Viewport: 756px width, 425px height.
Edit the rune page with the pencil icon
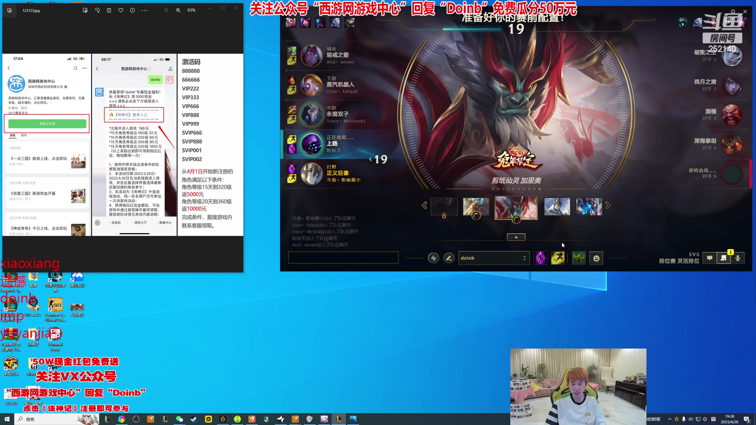(449, 258)
